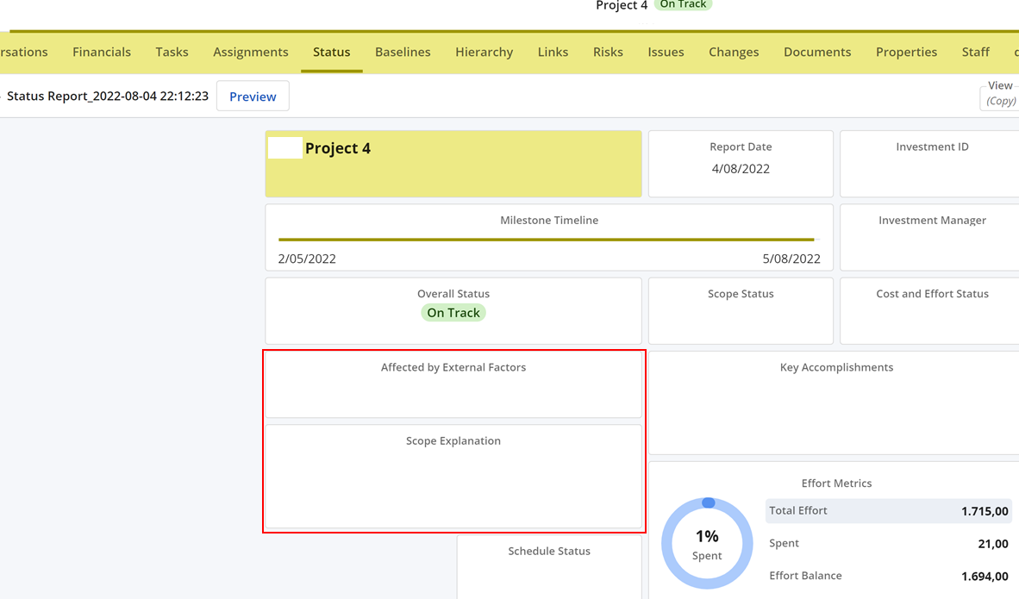Open the Financials tab
This screenshot has width=1019, height=599.
(102, 52)
